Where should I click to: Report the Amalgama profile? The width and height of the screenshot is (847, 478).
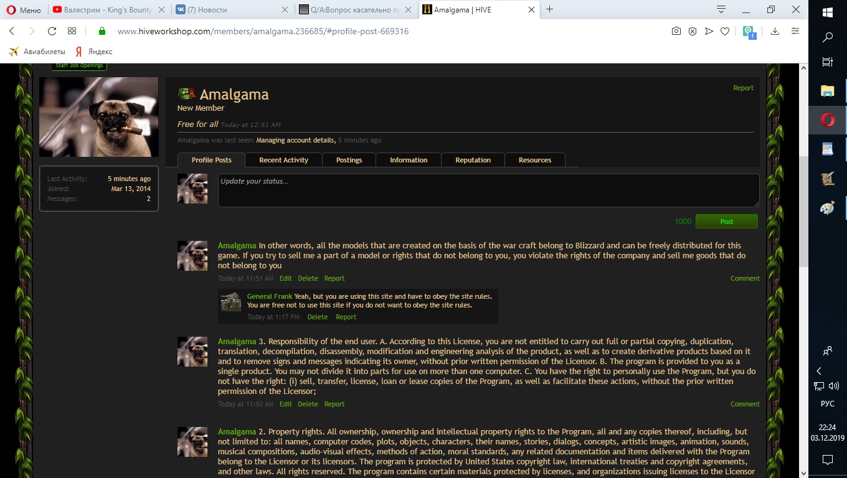[743, 88]
